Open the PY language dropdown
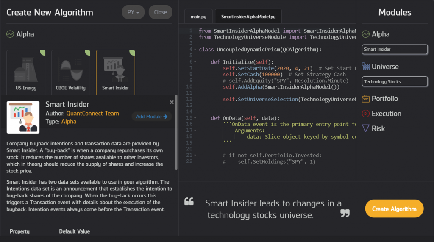 (x=133, y=12)
